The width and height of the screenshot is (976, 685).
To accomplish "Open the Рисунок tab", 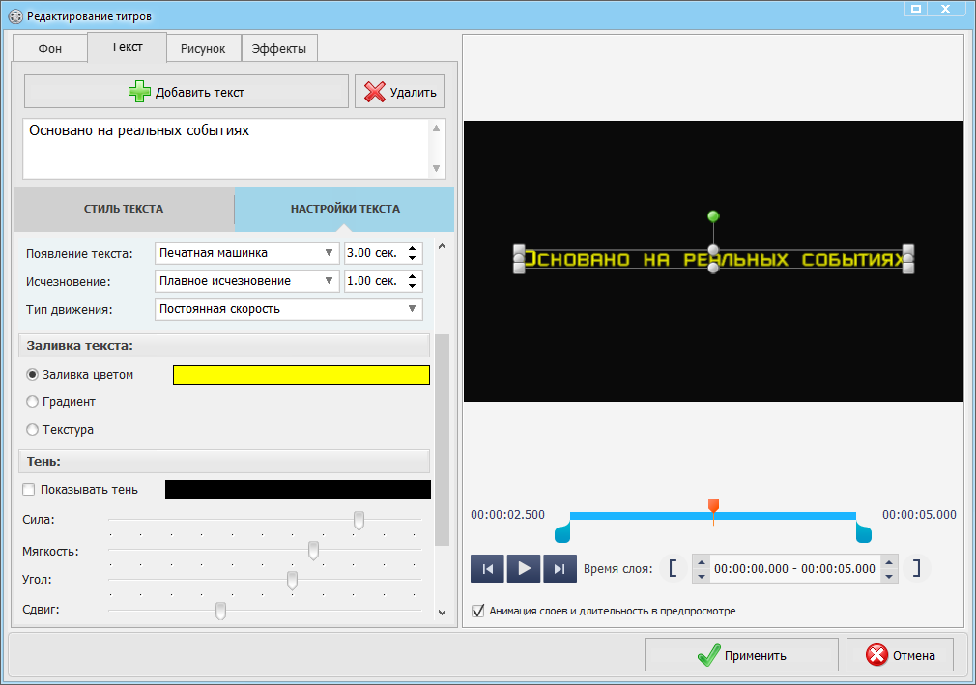I will tap(203, 48).
